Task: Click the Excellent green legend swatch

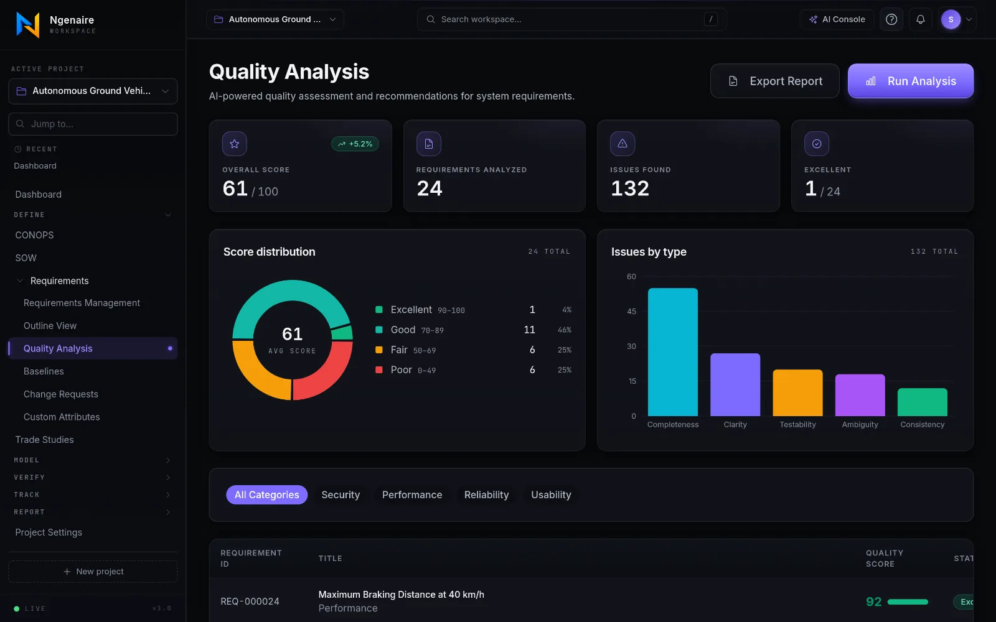Action: (379, 310)
